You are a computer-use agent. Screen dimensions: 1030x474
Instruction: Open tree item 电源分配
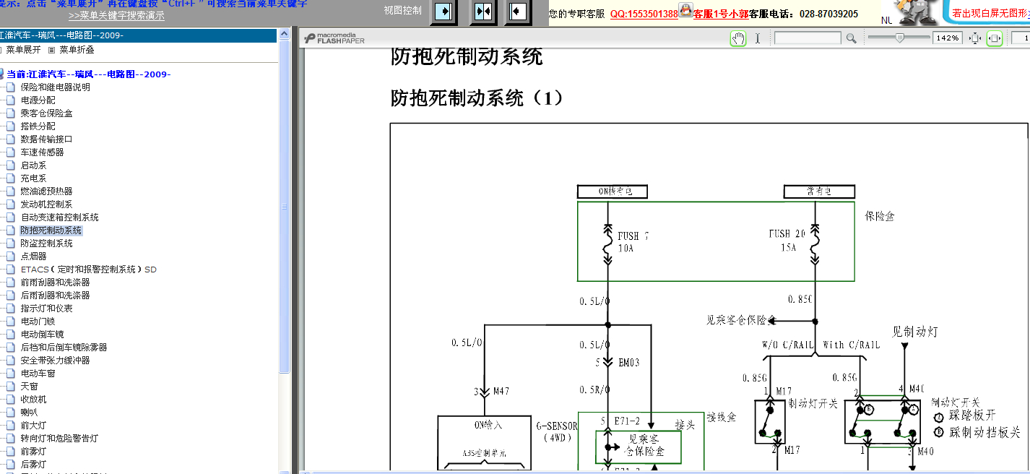38,100
